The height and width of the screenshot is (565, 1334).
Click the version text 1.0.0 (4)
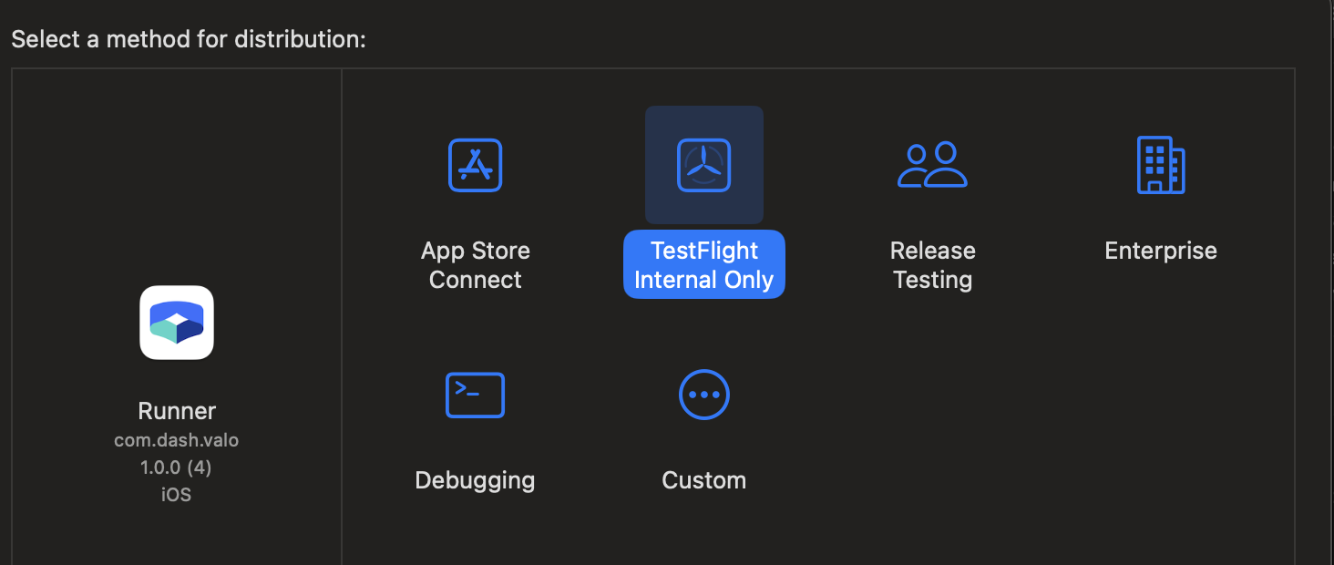(176, 467)
